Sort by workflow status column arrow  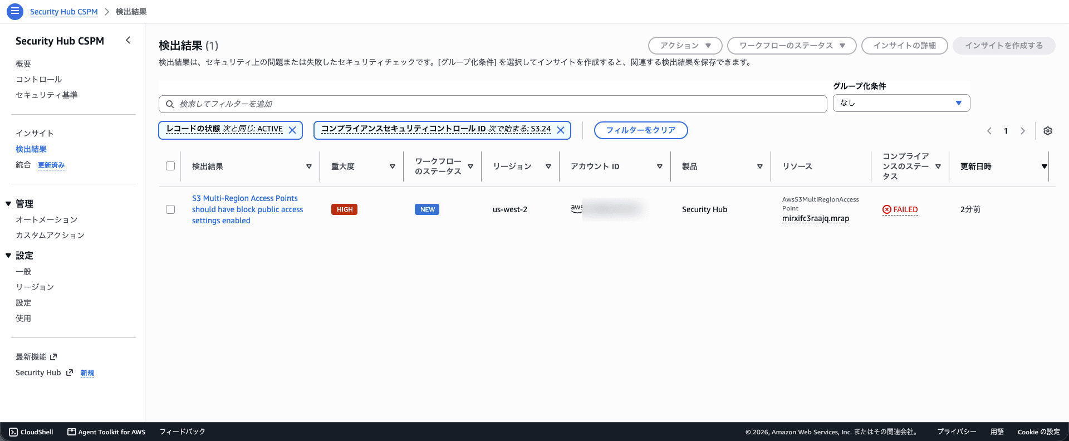(470, 166)
